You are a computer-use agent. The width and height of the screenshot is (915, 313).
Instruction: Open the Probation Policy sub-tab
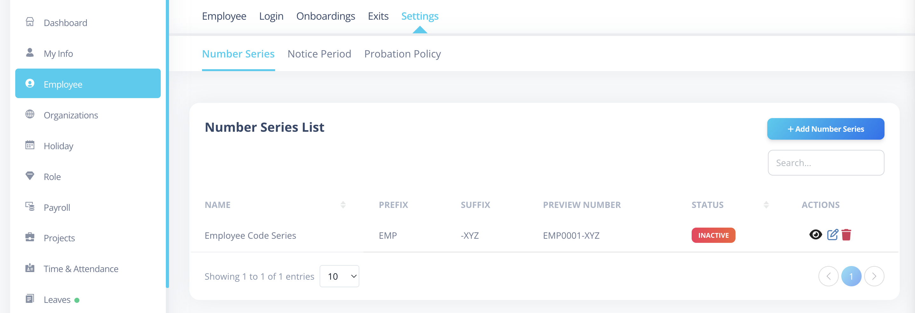pos(403,54)
